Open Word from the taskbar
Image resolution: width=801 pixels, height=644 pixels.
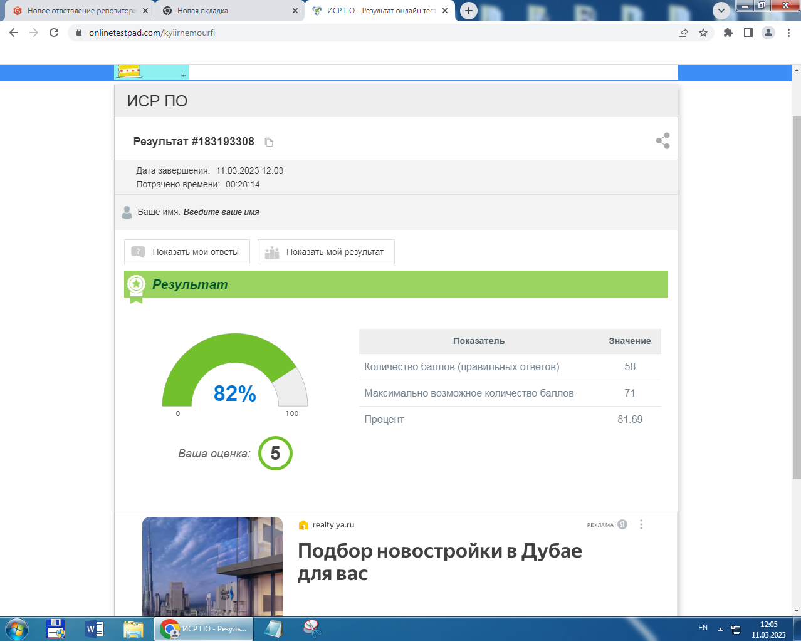[x=95, y=628]
